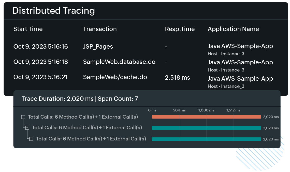The width and height of the screenshot is (290, 172).
Task: Click the Distributed Tracing title
Action: coord(54,11)
